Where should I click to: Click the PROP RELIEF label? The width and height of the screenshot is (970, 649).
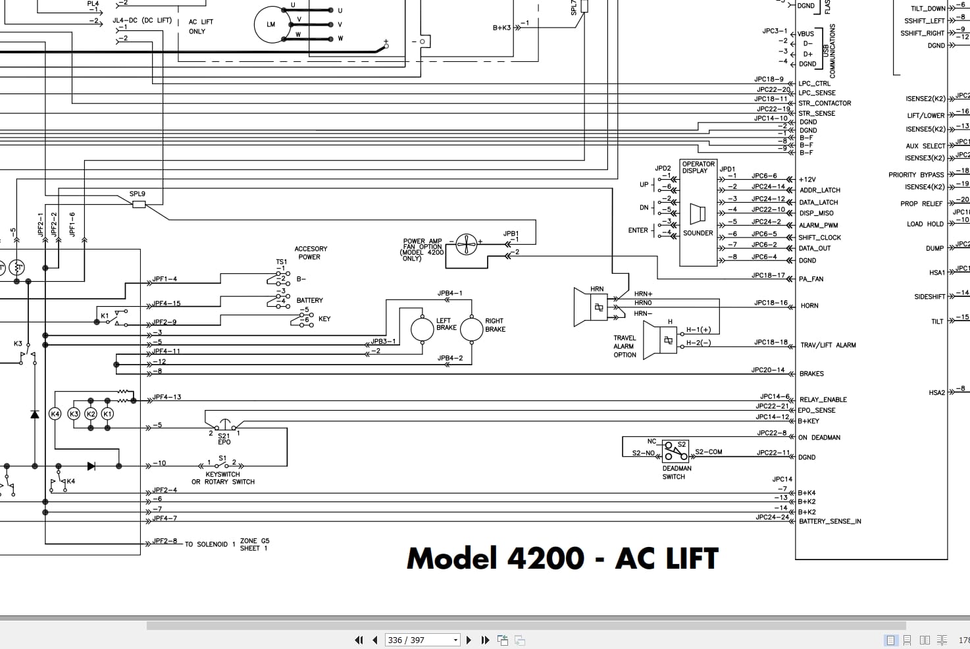[x=921, y=204]
